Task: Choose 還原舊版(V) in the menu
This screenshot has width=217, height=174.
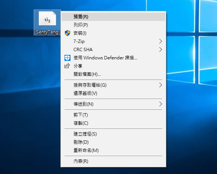Action: 113,93
